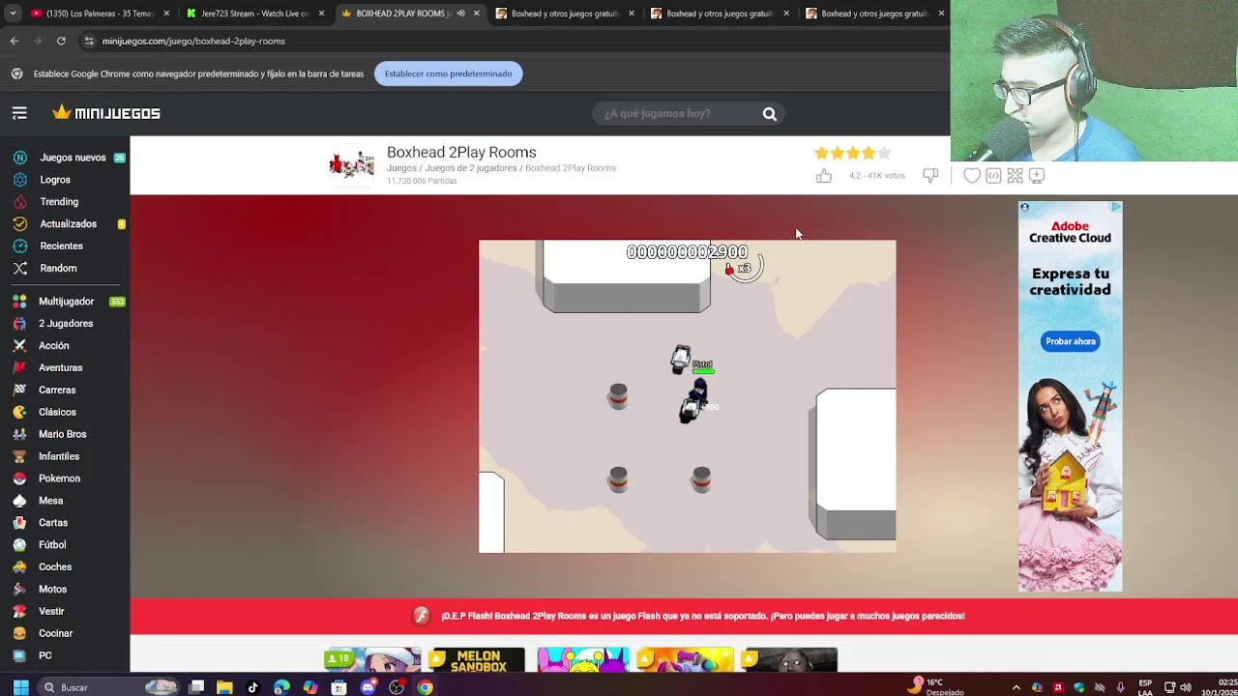Image resolution: width=1238 pixels, height=696 pixels.
Task: Open the embed code icon
Action: click(x=993, y=175)
